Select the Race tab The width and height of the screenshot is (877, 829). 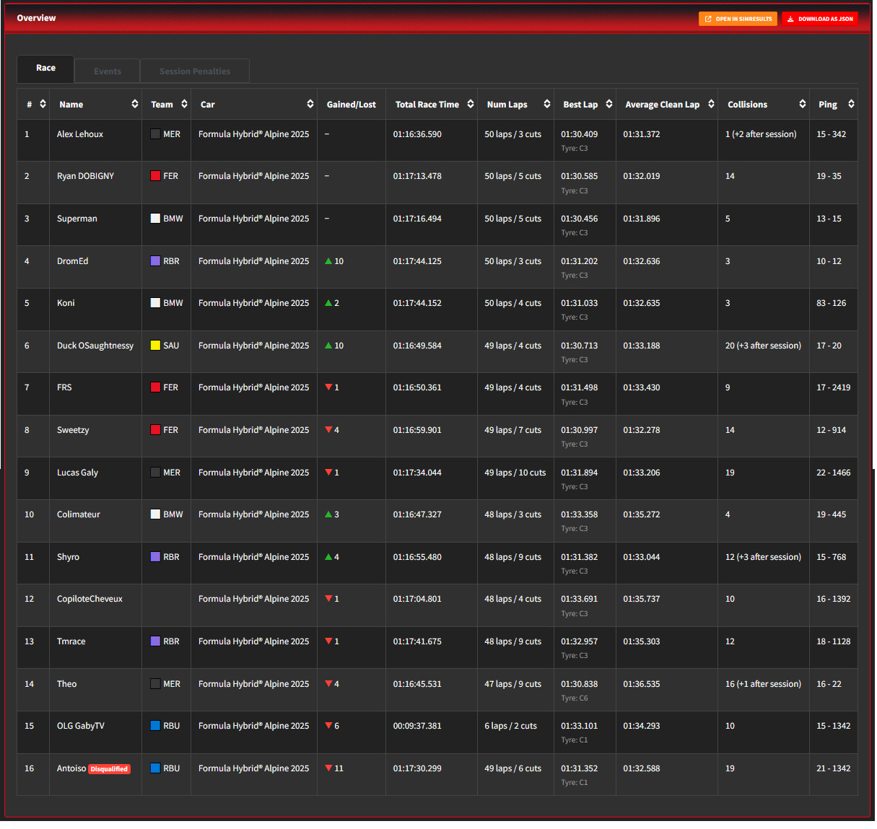point(45,68)
